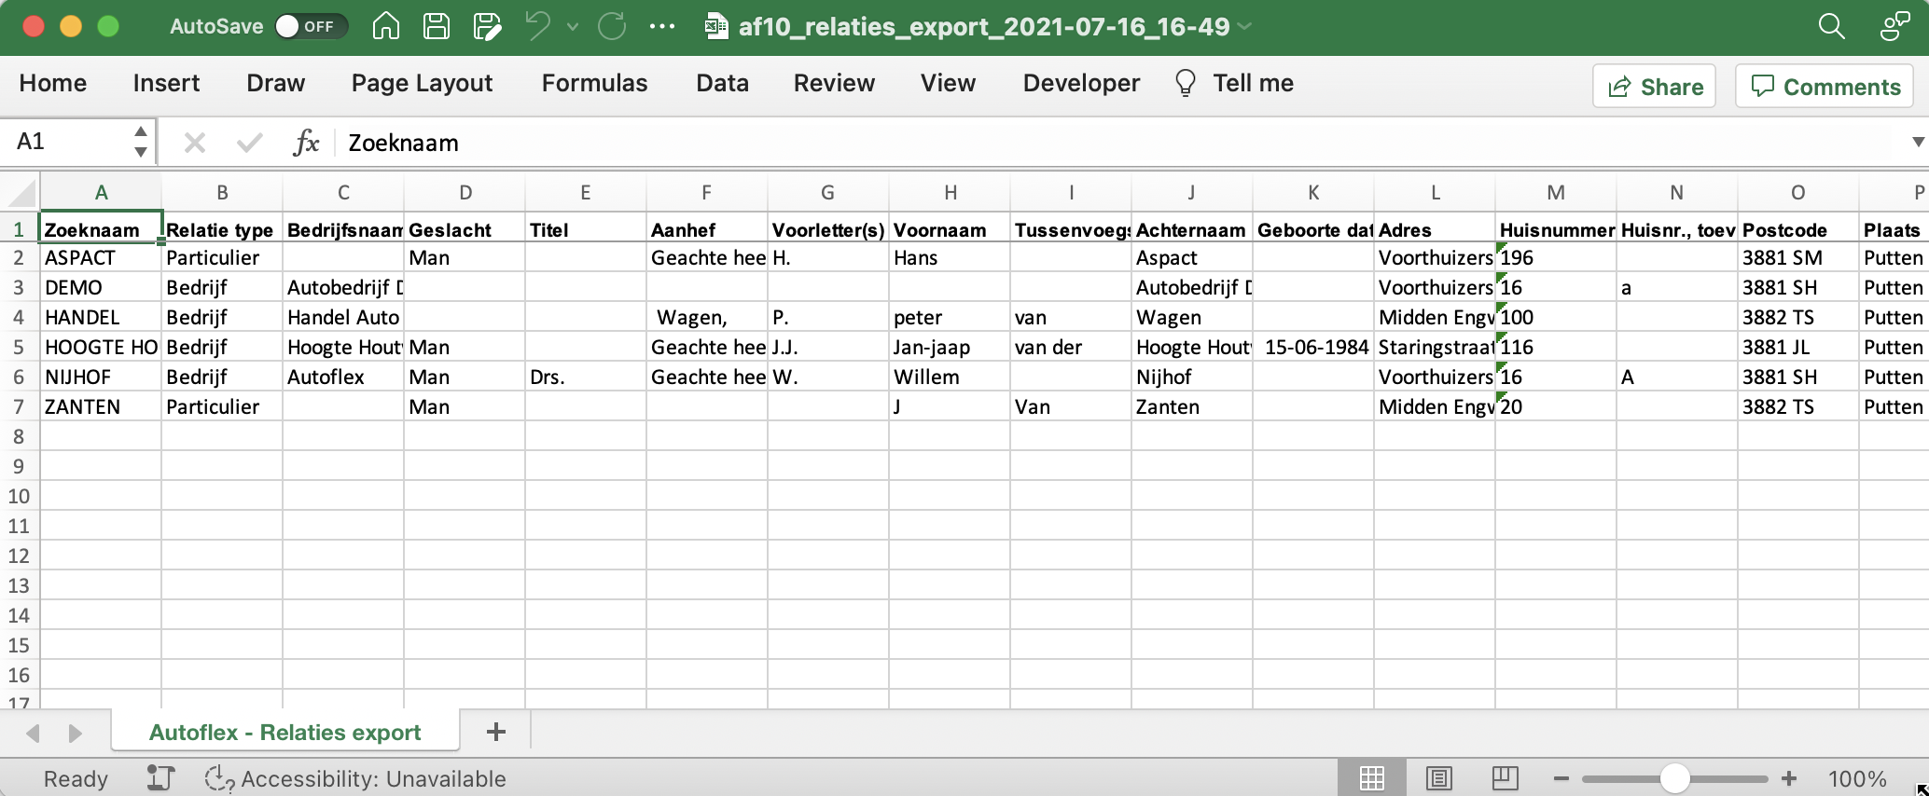Image resolution: width=1929 pixels, height=796 pixels.
Task: Click the zoom slider handle
Action: point(1675,778)
